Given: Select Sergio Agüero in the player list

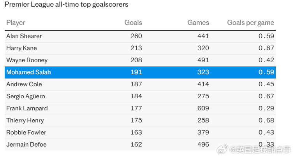Looking at the screenshot, I should (x=26, y=96).
